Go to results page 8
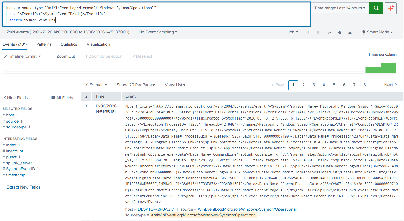 (x=364, y=85)
